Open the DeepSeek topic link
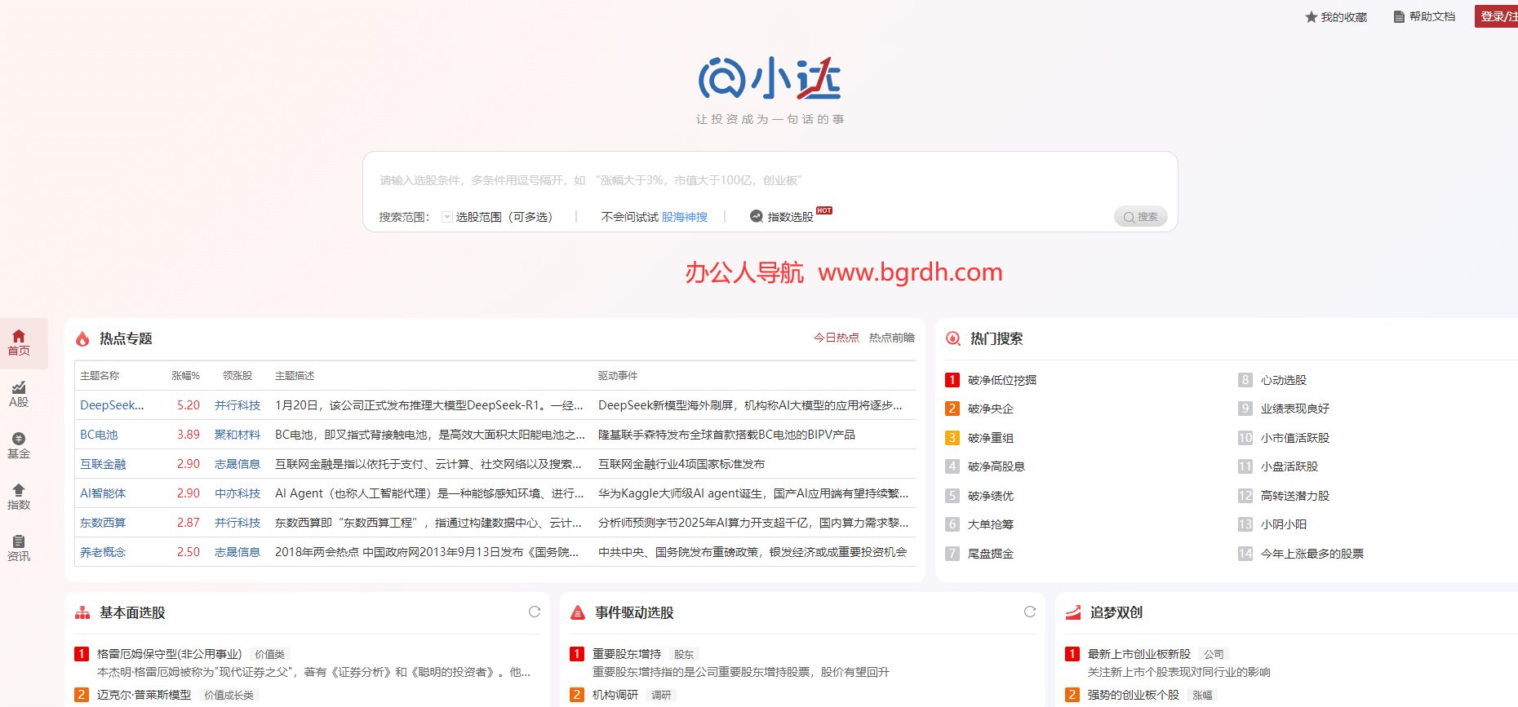The width and height of the screenshot is (1518, 707). (112, 405)
